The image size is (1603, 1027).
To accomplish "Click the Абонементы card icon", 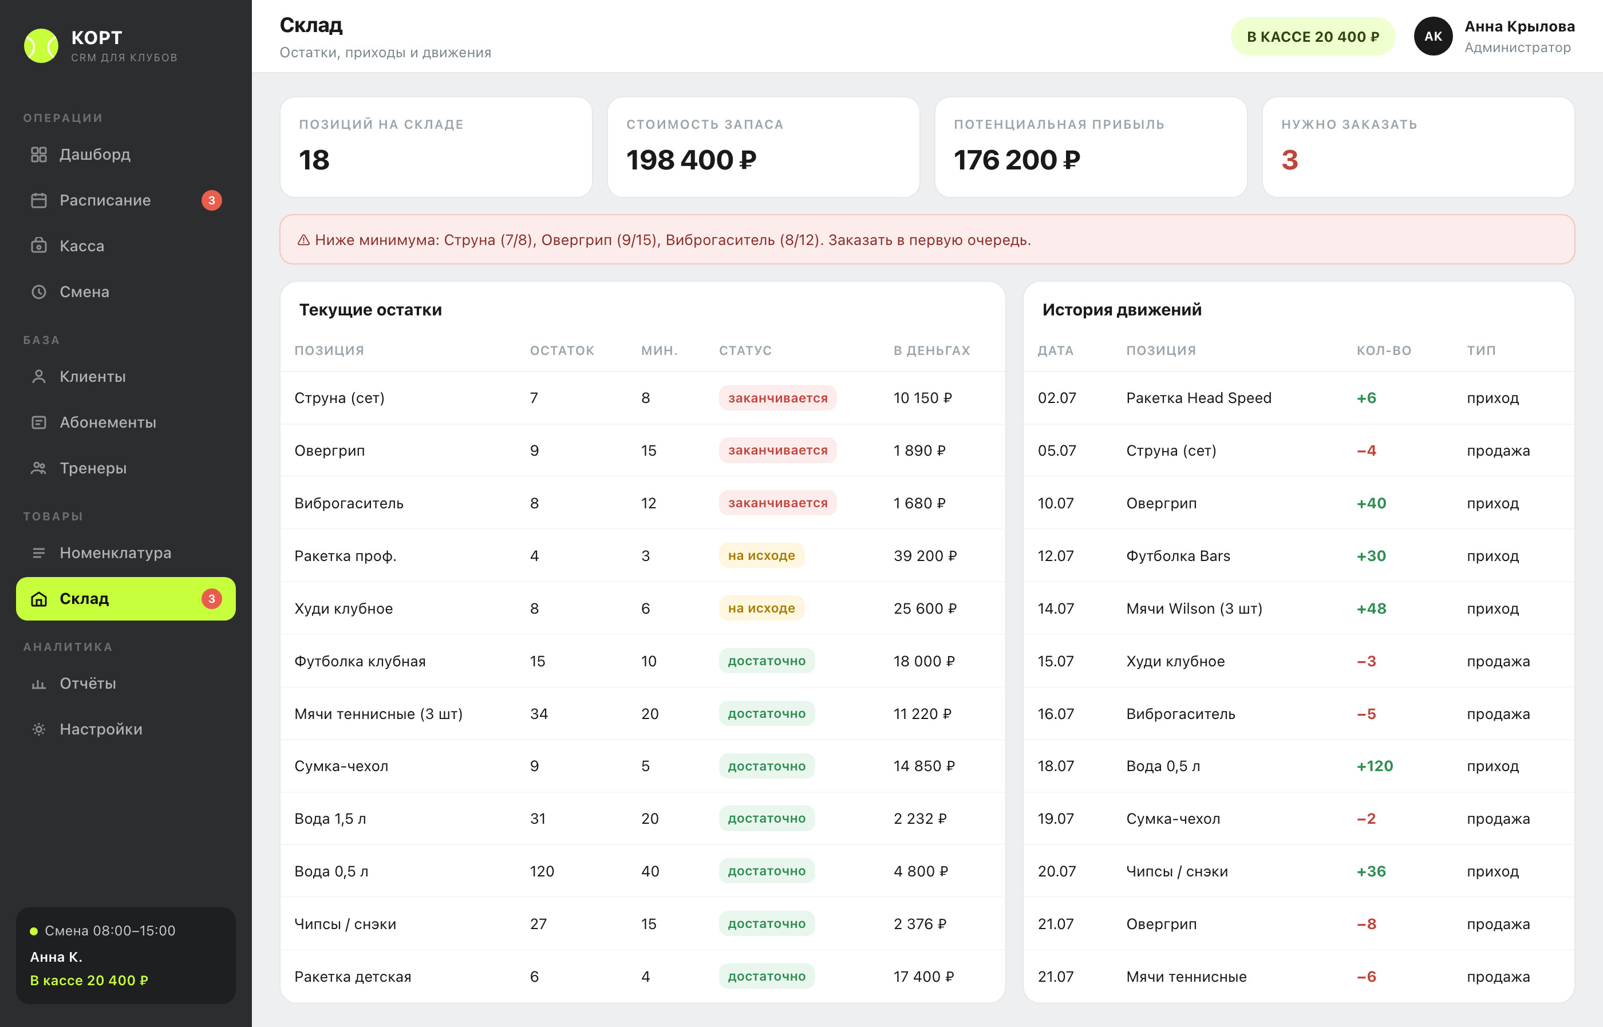I will pos(39,423).
